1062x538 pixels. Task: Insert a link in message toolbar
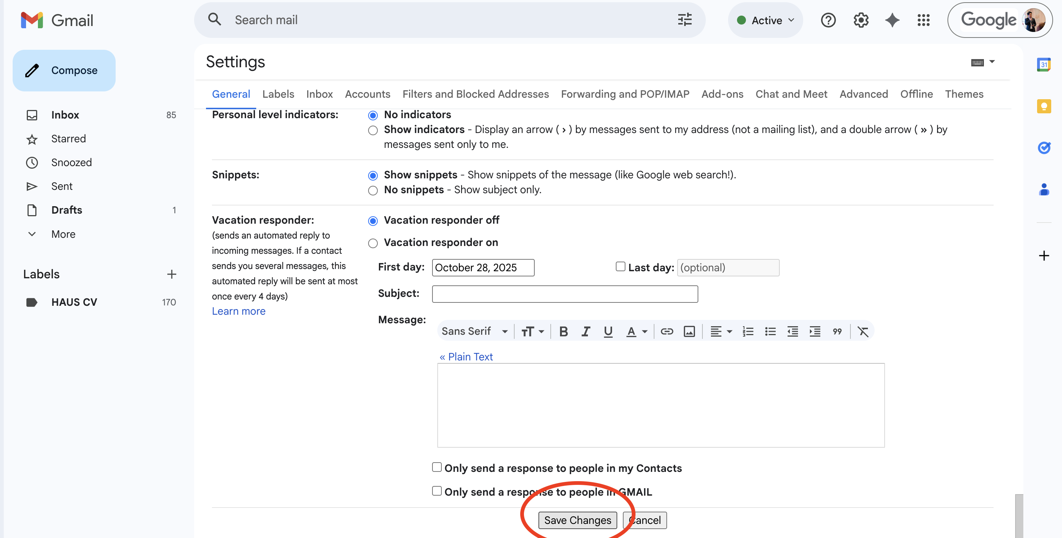pos(666,331)
